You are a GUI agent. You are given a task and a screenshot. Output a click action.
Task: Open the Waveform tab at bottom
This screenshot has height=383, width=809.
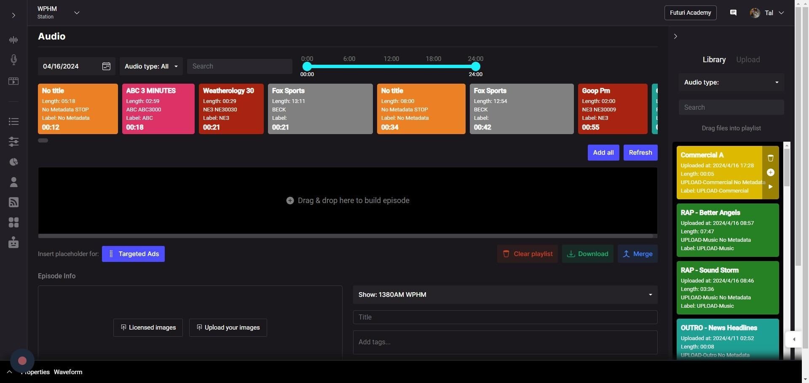[68, 372]
